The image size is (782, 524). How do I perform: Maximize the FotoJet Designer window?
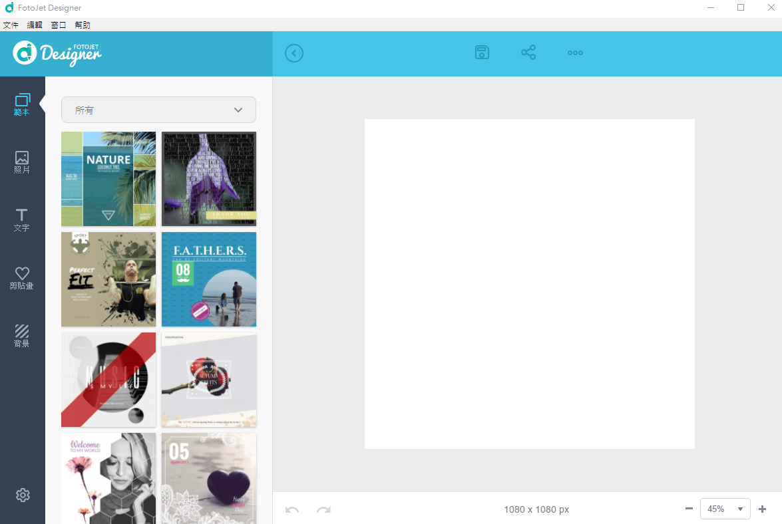[741, 7]
